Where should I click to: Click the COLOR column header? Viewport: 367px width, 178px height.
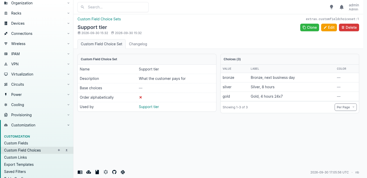point(342,69)
